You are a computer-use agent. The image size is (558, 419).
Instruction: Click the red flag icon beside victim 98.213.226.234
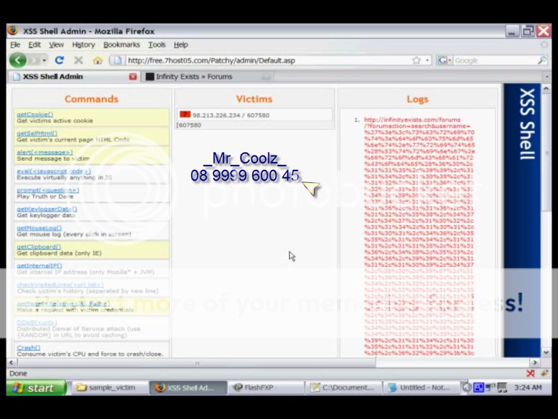tap(185, 115)
